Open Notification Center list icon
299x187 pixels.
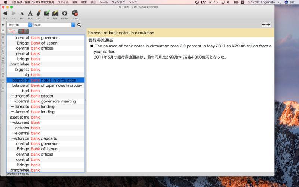(x=292, y=2)
